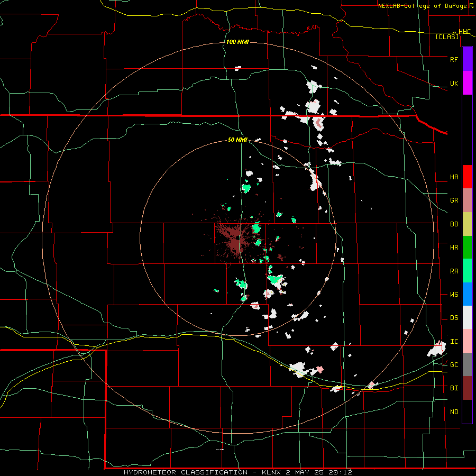Image resolution: width=476 pixels, height=476 pixels.
Task: Click the 'BI' legend label
Action: click(454, 388)
